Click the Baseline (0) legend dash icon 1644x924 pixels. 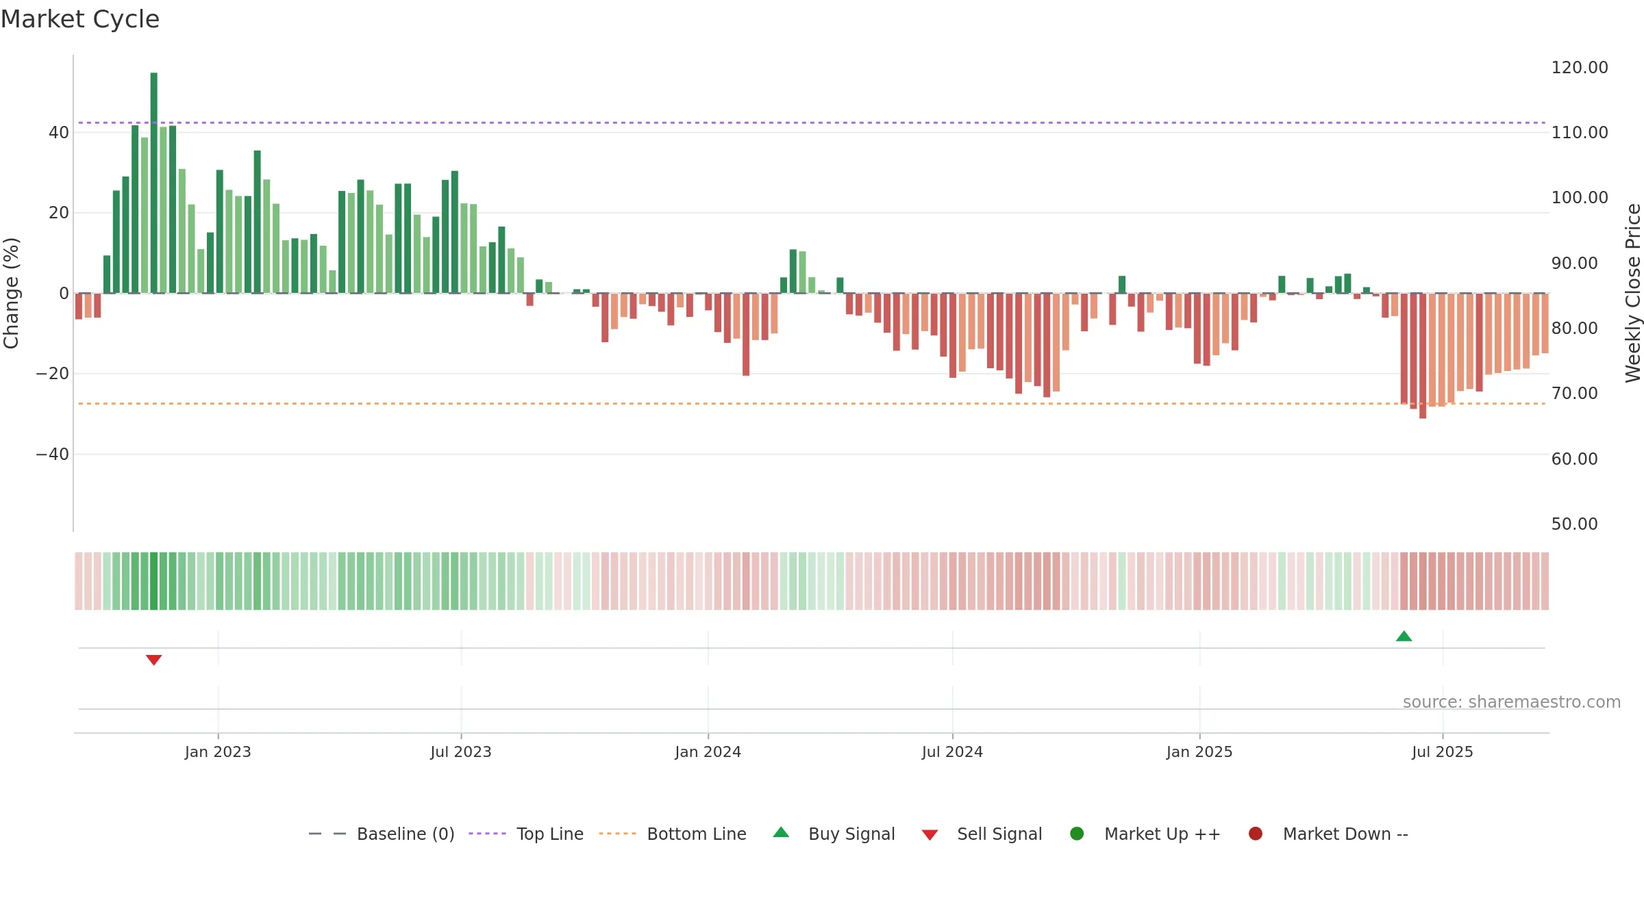point(327,834)
